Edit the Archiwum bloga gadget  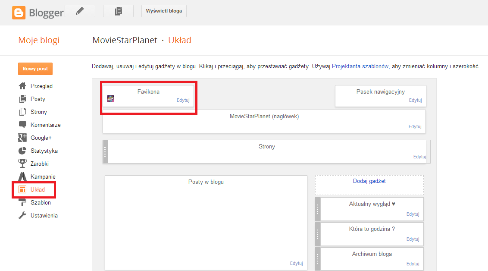tap(413, 264)
